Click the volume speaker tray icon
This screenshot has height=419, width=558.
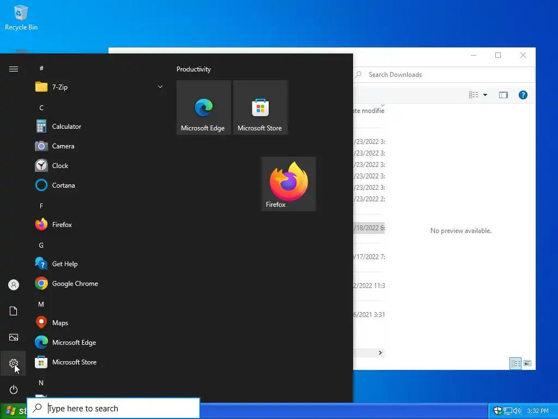pyautogui.click(x=517, y=411)
